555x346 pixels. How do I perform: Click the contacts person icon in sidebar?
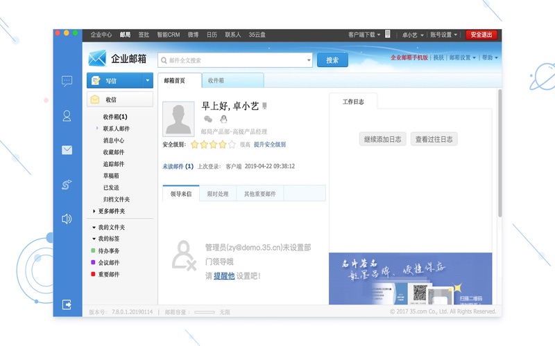(x=67, y=116)
